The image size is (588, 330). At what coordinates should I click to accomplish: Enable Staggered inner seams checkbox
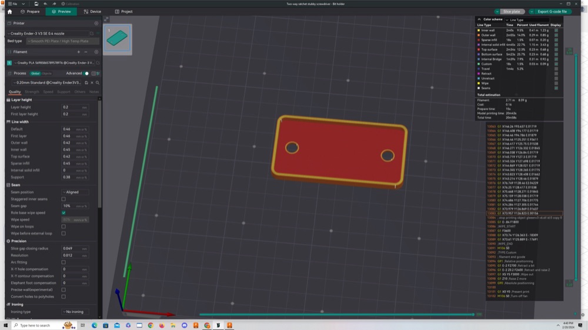(64, 199)
